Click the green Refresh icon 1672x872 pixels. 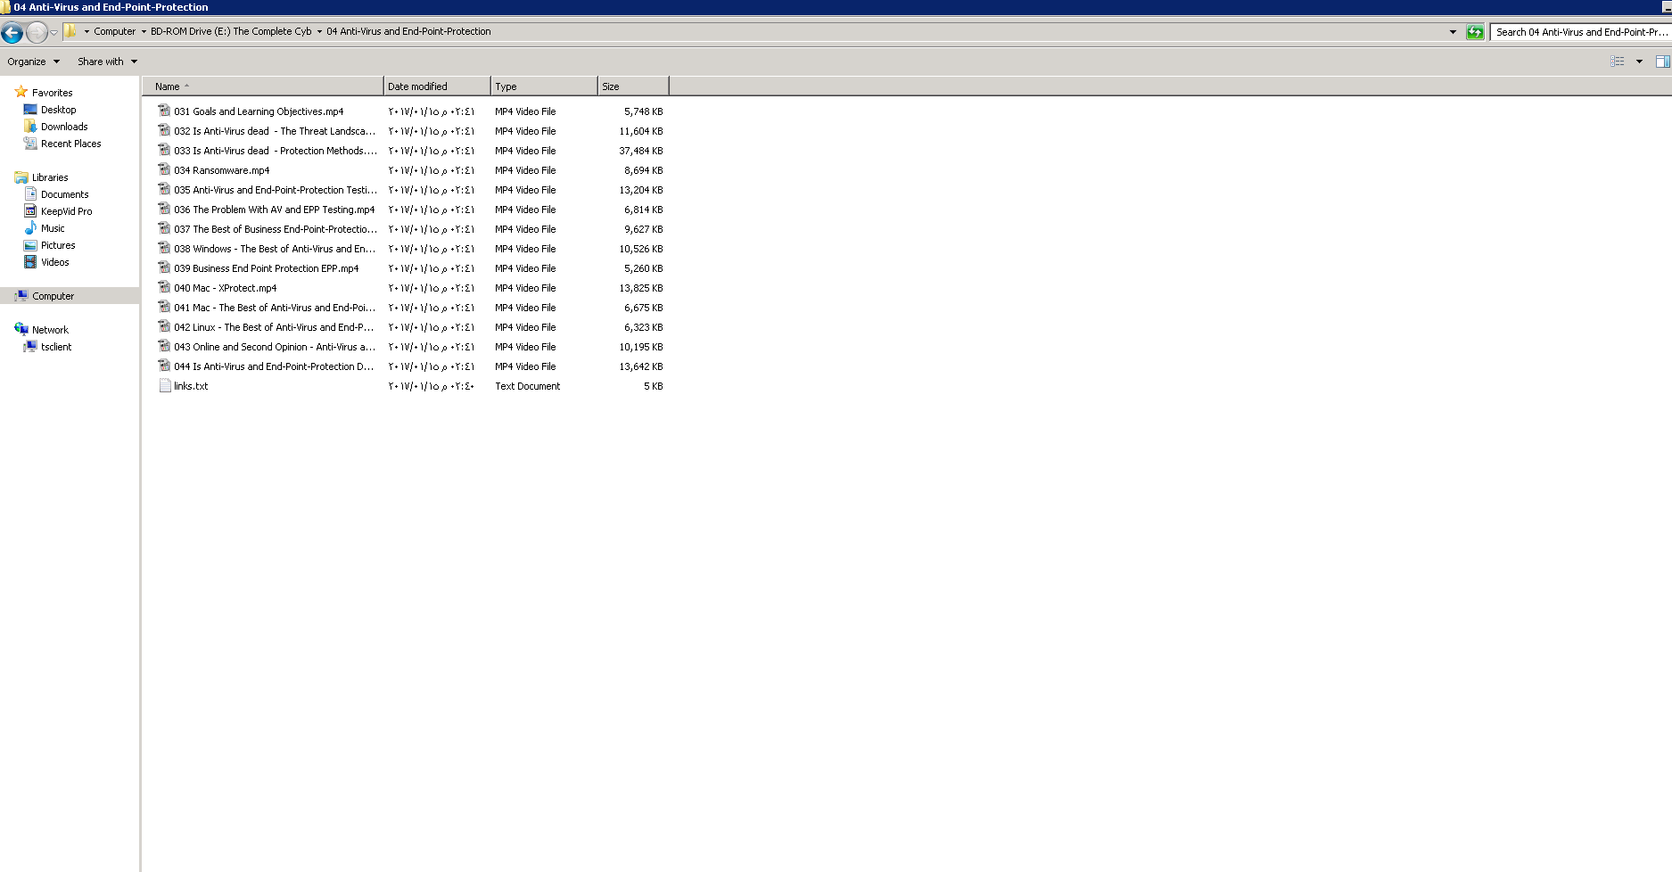point(1475,32)
